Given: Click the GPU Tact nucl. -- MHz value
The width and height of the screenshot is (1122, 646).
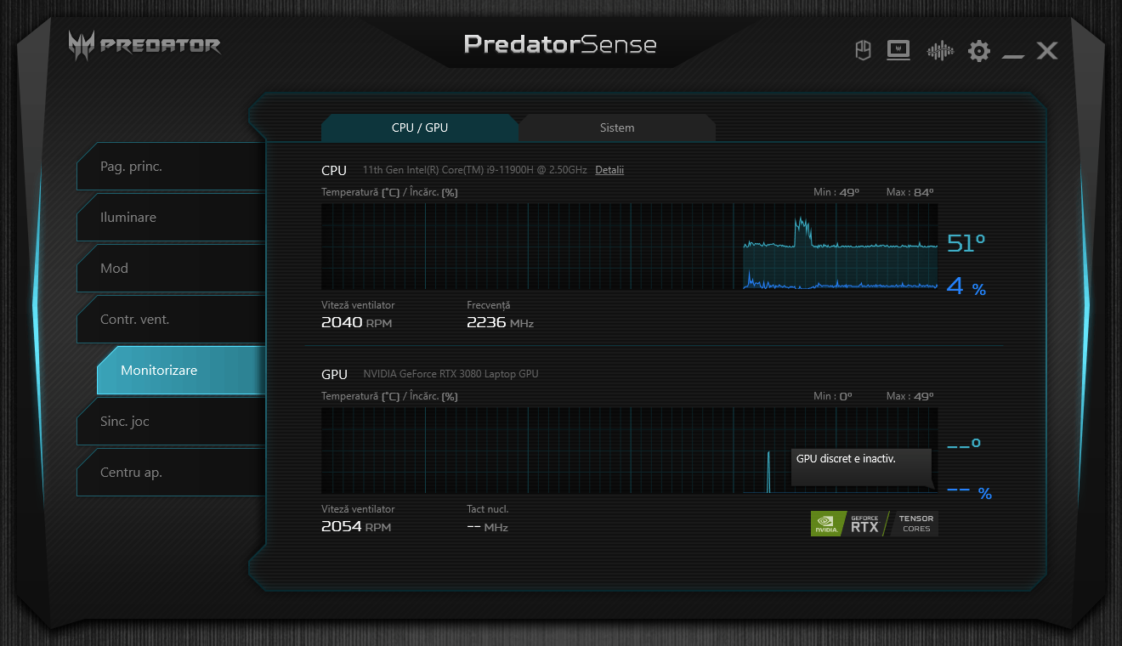Looking at the screenshot, I should pos(487,527).
